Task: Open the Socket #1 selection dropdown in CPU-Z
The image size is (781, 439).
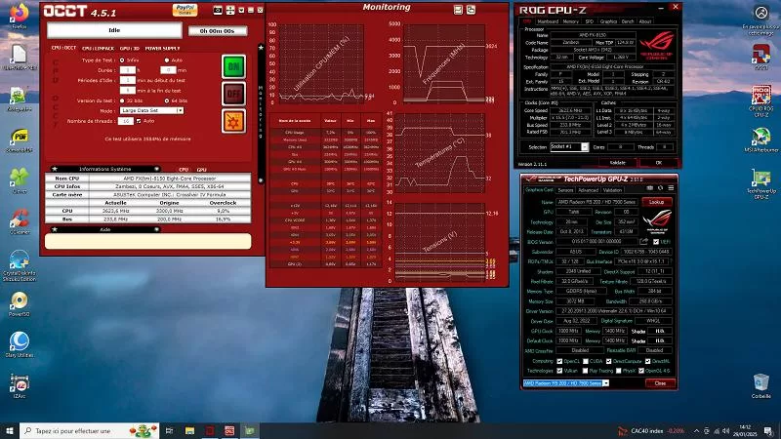Action: [569, 147]
